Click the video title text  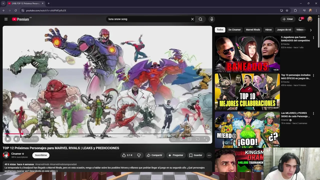click(61, 148)
